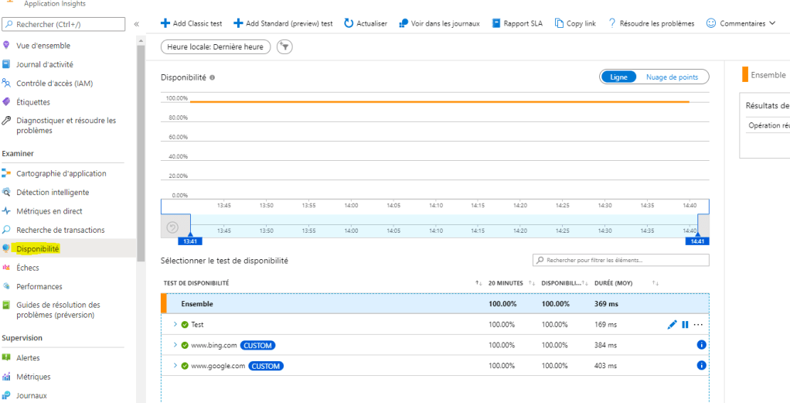Click Add Classic test button
This screenshot has height=403, width=790.
point(192,23)
